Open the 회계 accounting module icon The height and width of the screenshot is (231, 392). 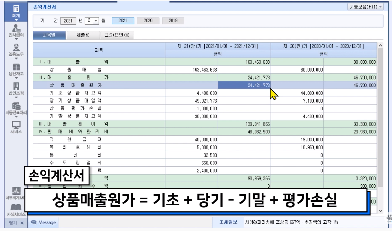pos(16,9)
